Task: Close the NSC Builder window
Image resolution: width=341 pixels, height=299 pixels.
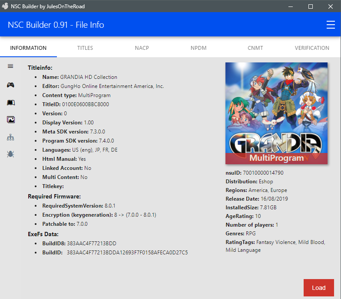Action: (x=331, y=6)
